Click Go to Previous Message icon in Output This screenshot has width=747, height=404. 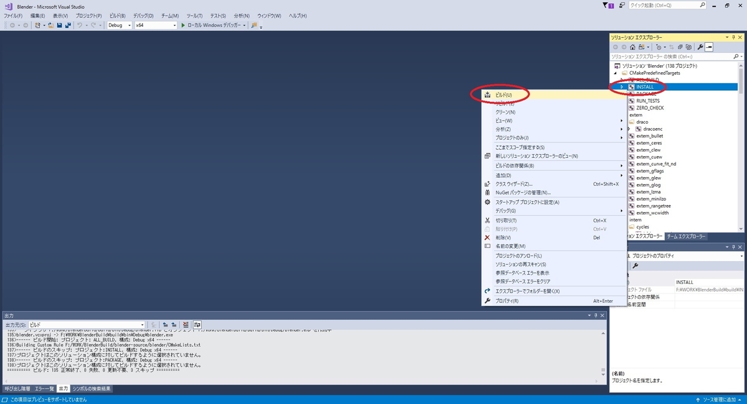tap(166, 324)
